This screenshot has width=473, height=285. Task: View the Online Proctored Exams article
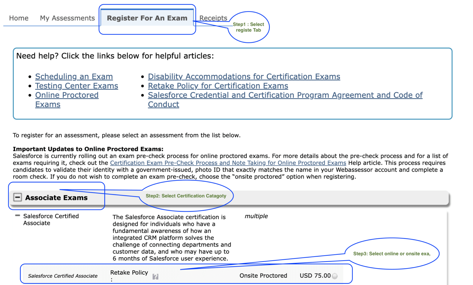click(x=67, y=95)
